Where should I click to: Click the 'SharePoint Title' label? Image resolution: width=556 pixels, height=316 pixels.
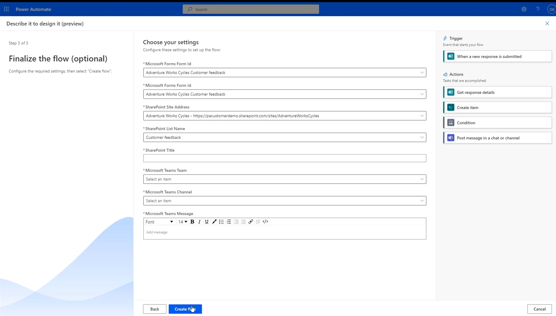160,150
